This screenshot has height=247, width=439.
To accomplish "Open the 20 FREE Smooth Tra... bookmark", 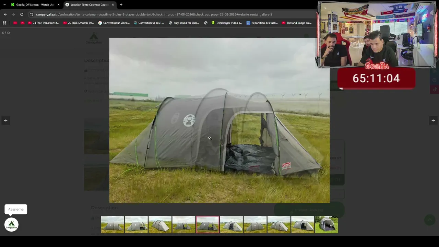I will (79, 23).
